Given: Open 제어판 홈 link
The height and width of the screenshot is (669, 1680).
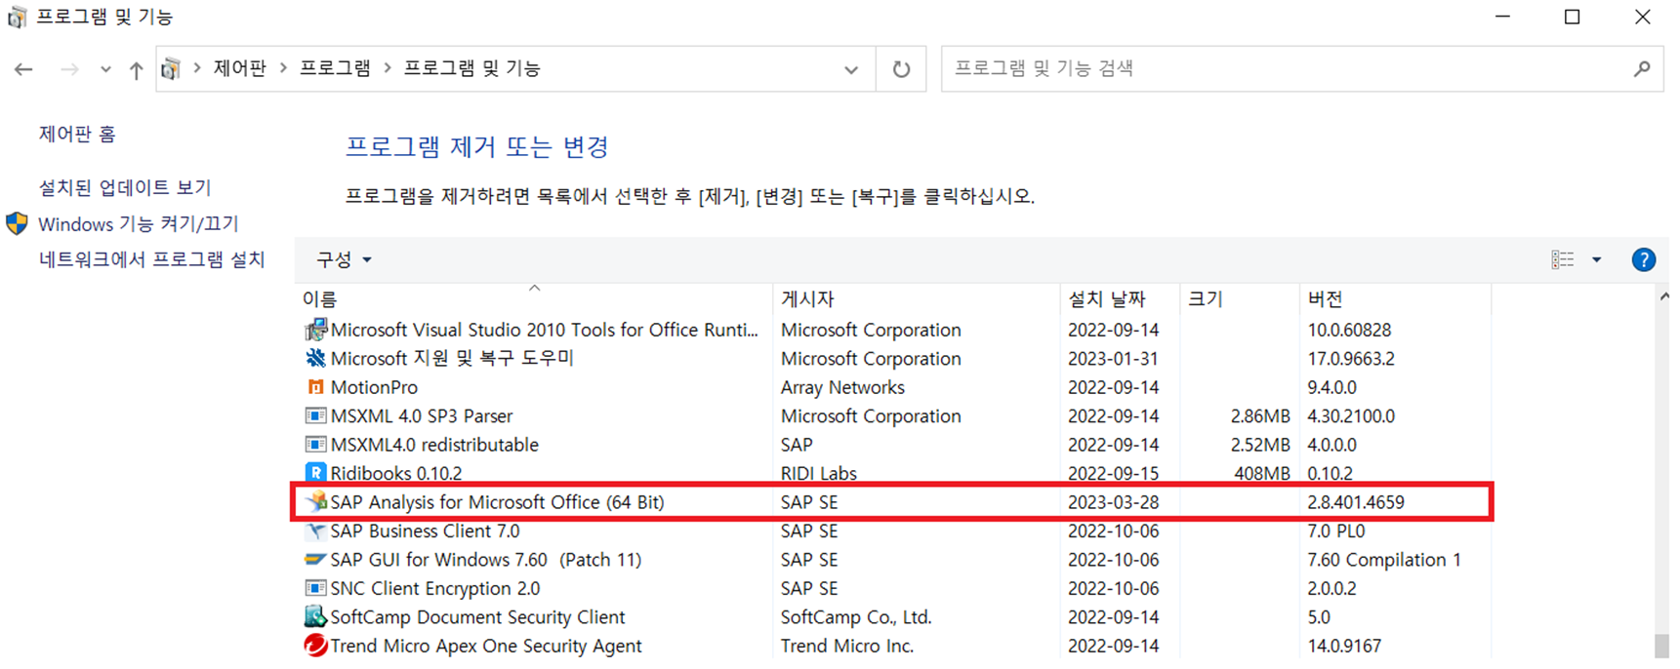Looking at the screenshot, I should click(77, 134).
